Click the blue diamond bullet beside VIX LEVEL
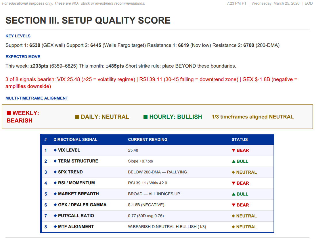Viewport: 316px width, 239px height. (x=55, y=150)
